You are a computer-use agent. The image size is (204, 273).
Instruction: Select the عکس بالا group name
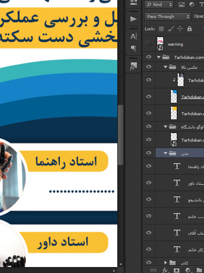[x=189, y=67]
